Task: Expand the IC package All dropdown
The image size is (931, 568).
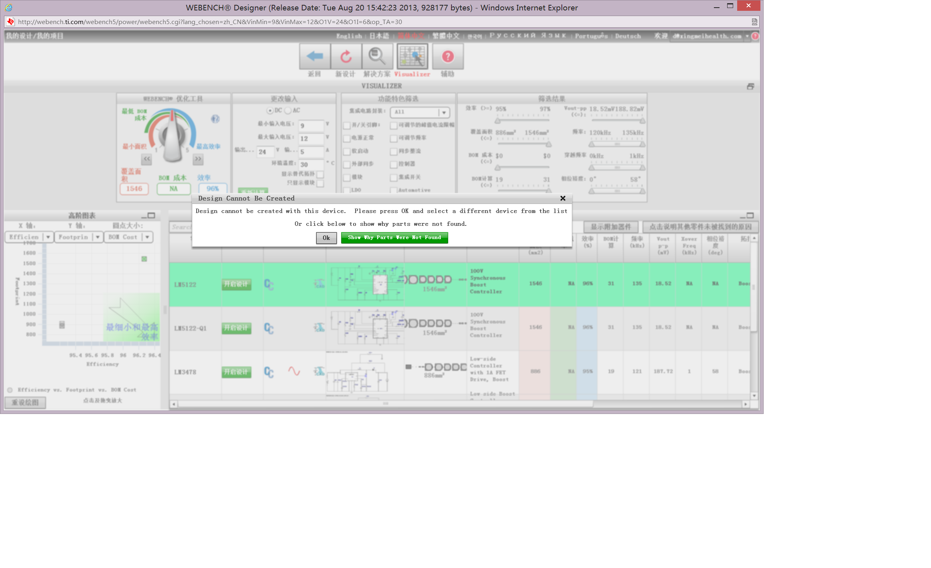Action: 444,112
